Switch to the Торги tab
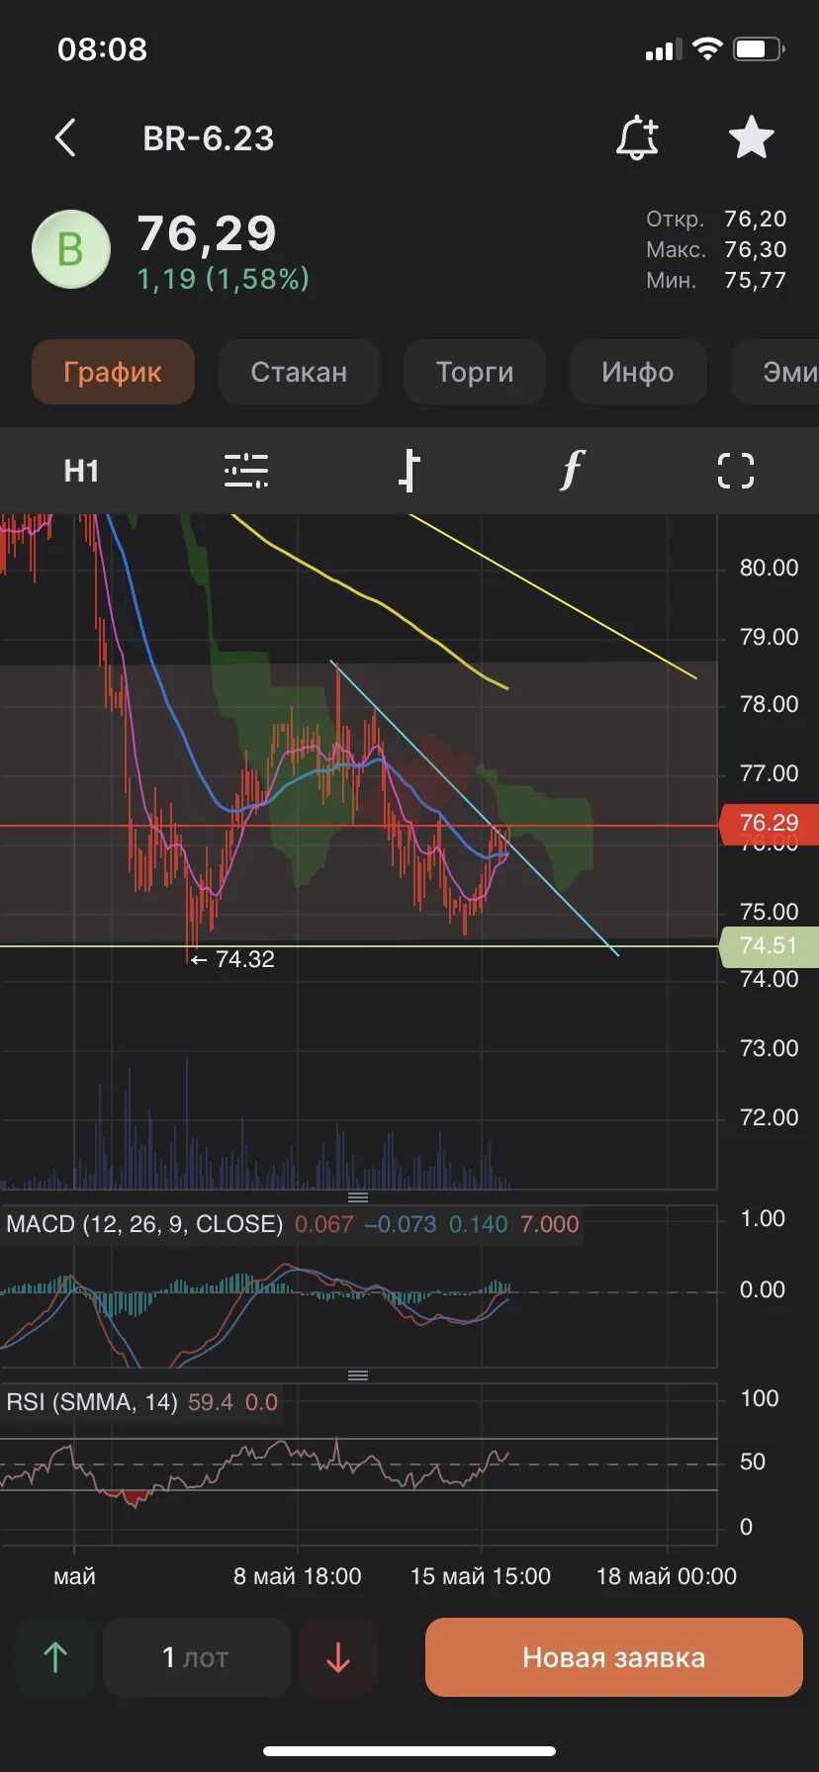Viewport: 819px width, 1772px height. [475, 372]
